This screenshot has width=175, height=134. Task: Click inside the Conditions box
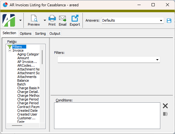107,116
